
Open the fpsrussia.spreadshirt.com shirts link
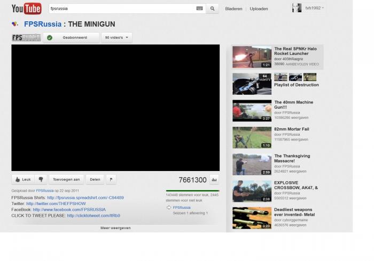[85, 198]
